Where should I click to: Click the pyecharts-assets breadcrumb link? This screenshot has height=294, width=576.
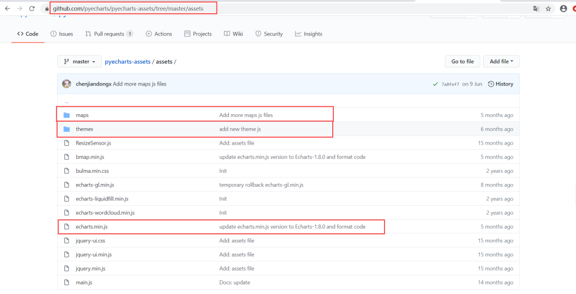click(x=127, y=62)
